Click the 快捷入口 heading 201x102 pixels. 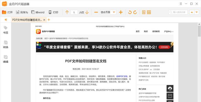(142, 58)
